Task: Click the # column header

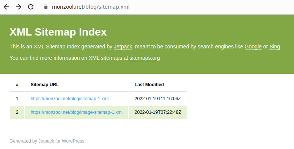Action: tap(17, 85)
